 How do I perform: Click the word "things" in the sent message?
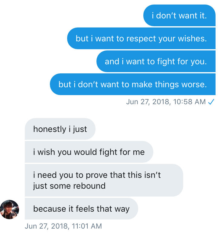pyautogui.click(x=166, y=85)
